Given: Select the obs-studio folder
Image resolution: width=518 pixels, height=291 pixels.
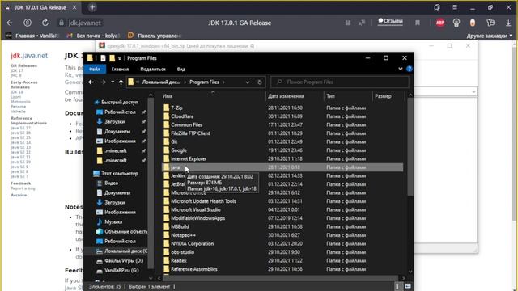Looking at the screenshot, I should (x=182, y=252).
